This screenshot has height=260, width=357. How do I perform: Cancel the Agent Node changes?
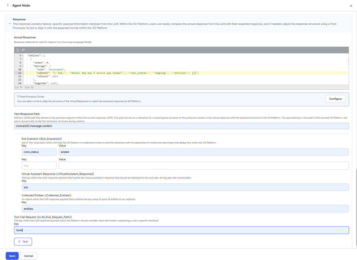coord(29,256)
